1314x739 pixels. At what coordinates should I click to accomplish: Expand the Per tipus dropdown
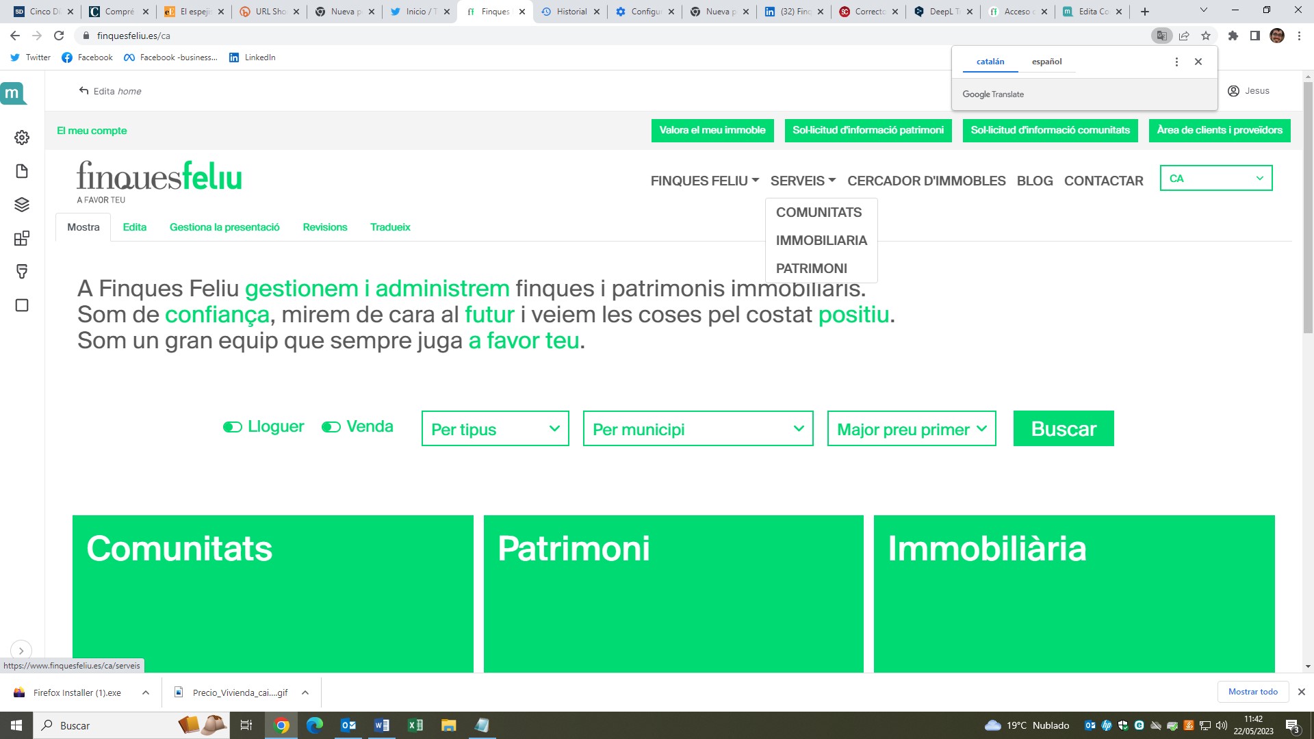[x=495, y=428]
